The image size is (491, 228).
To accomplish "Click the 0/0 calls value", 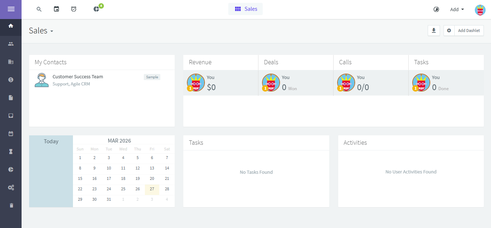I will pyautogui.click(x=363, y=87).
